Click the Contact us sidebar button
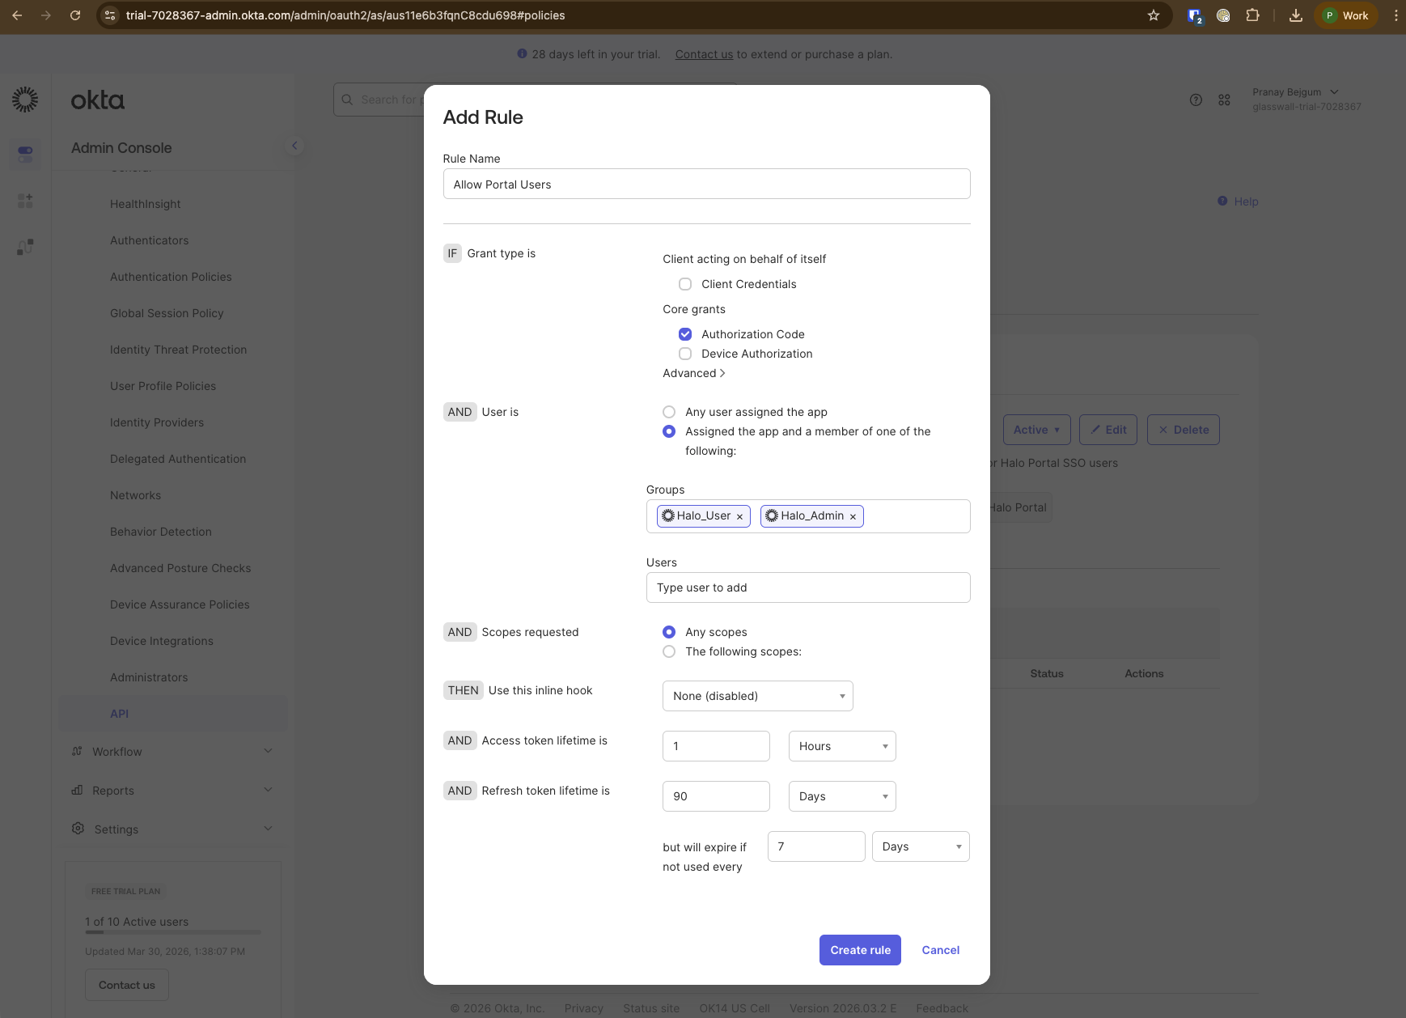This screenshot has height=1018, width=1406. tap(127, 985)
